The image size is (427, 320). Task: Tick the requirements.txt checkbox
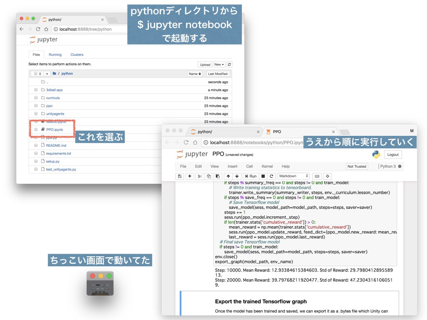click(36, 153)
